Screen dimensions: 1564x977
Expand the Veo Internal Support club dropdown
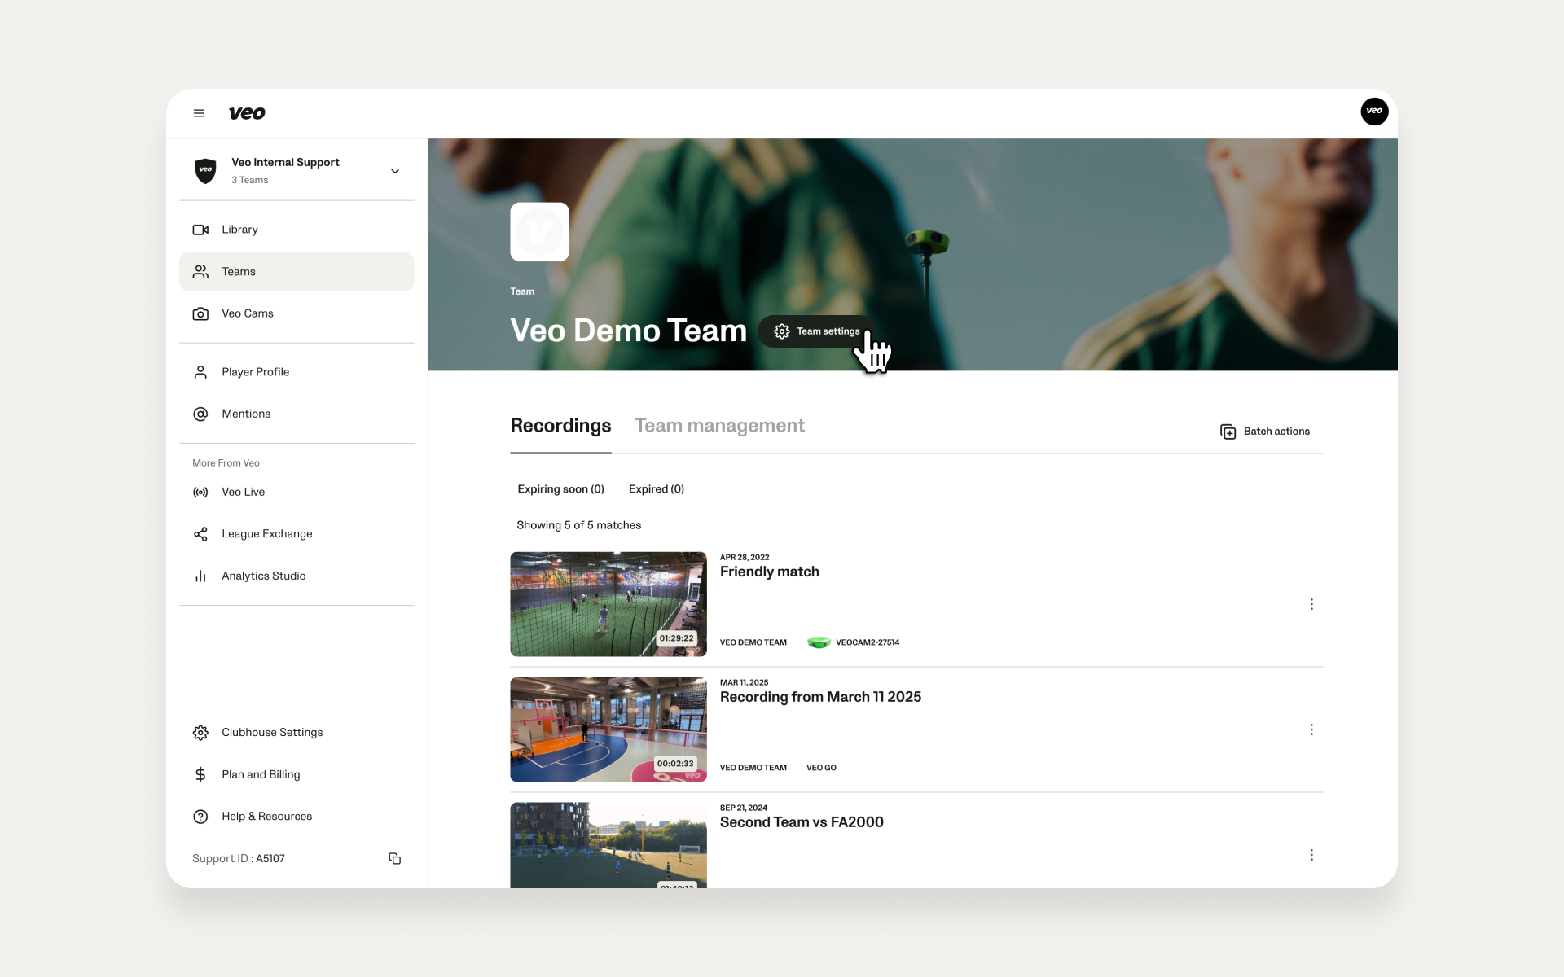[395, 171]
